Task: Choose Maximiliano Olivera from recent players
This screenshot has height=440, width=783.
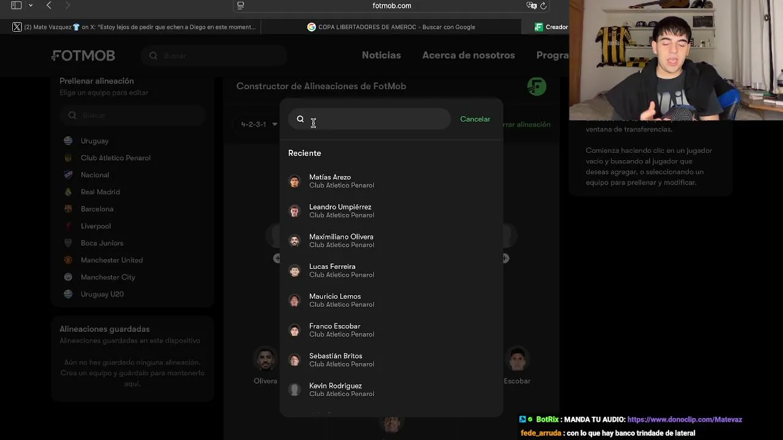Action: coord(391,241)
